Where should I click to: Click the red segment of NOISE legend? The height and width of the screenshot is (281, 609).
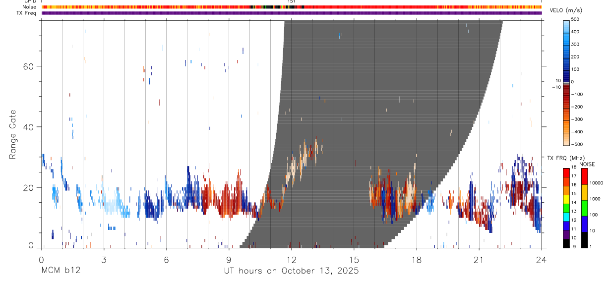click(584, 176)
